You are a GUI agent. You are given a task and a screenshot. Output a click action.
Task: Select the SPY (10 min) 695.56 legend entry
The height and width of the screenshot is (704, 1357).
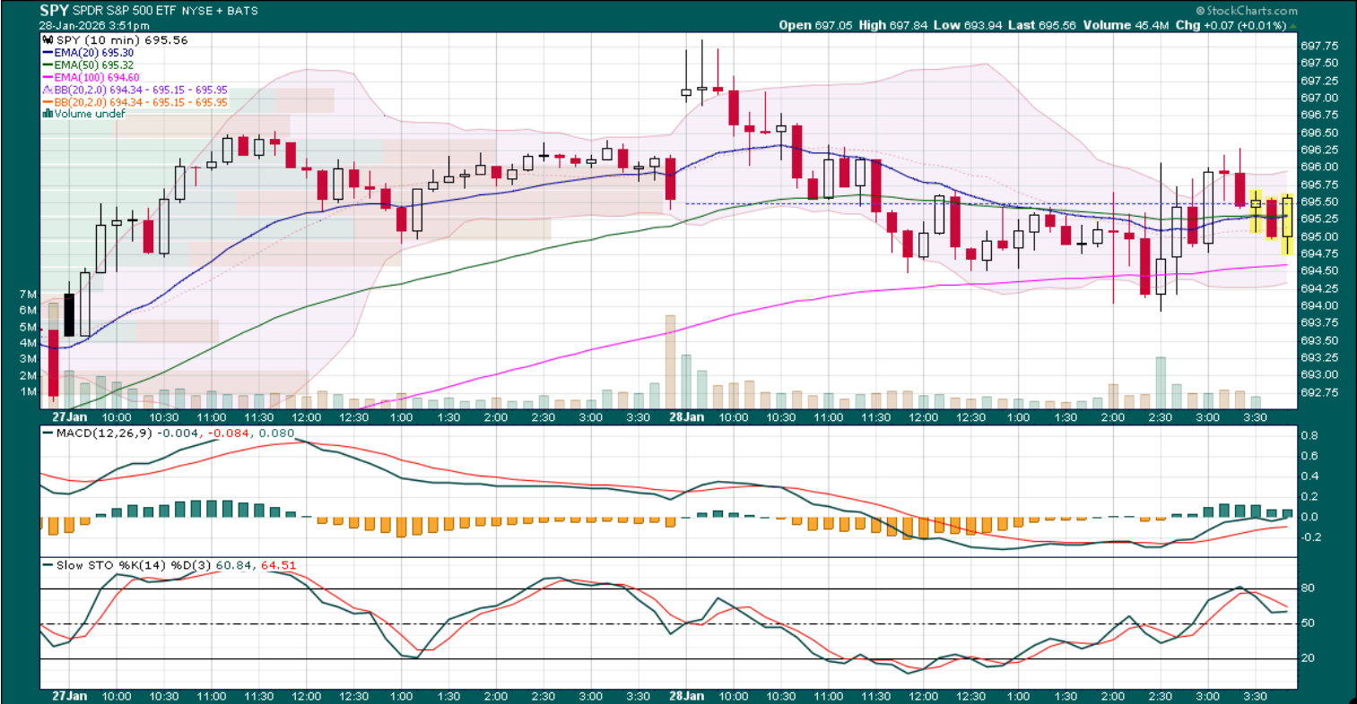point(116,40)
